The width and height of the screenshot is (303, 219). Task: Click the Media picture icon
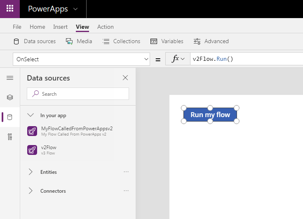[69, 41]
